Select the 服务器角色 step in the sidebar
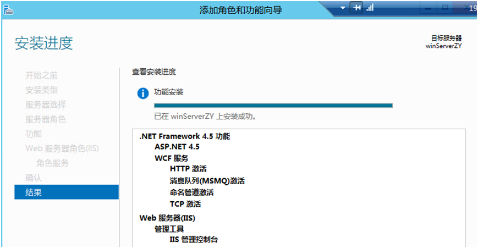The width and height of the screenshot is (478, 248). click(46, 119)
